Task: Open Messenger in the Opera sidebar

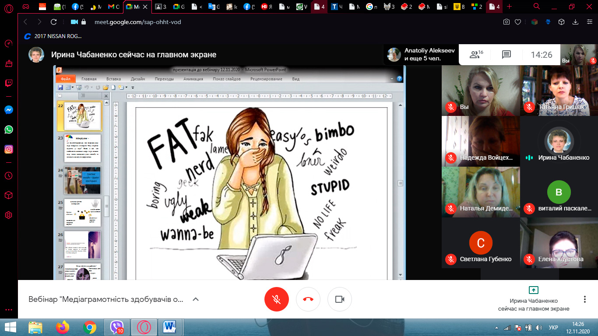Action: click(x=8, y=110)
